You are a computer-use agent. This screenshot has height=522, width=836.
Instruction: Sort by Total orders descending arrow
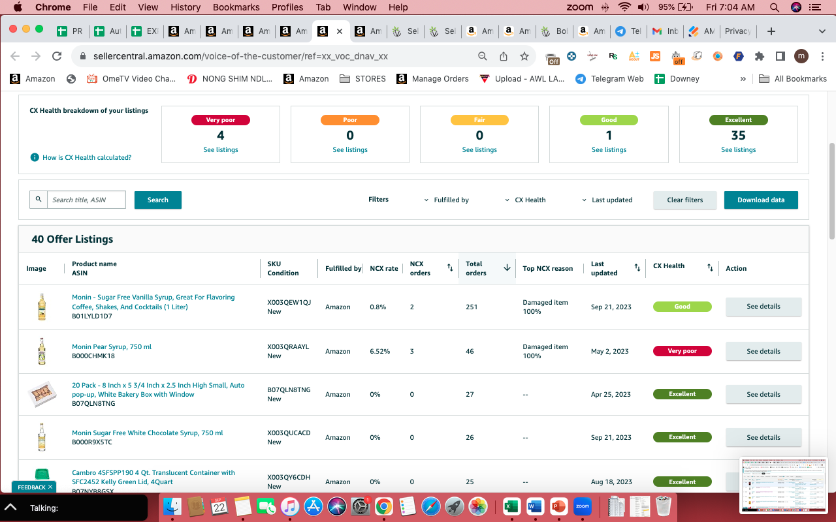pos(507,268)
